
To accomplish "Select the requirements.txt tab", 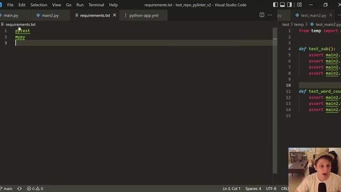I will pos(95,15).
